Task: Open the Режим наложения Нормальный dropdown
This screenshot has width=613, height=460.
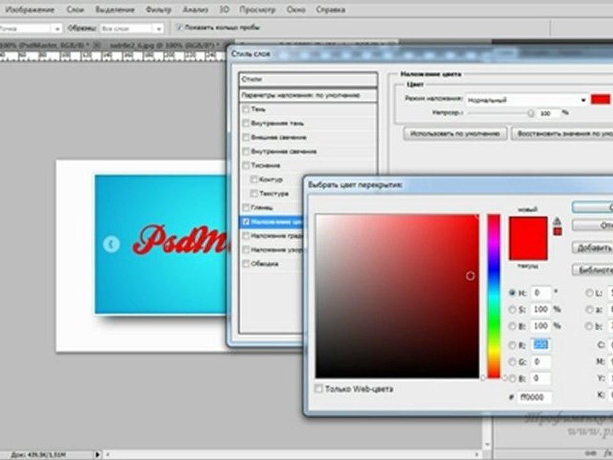Action: (527, 100)
